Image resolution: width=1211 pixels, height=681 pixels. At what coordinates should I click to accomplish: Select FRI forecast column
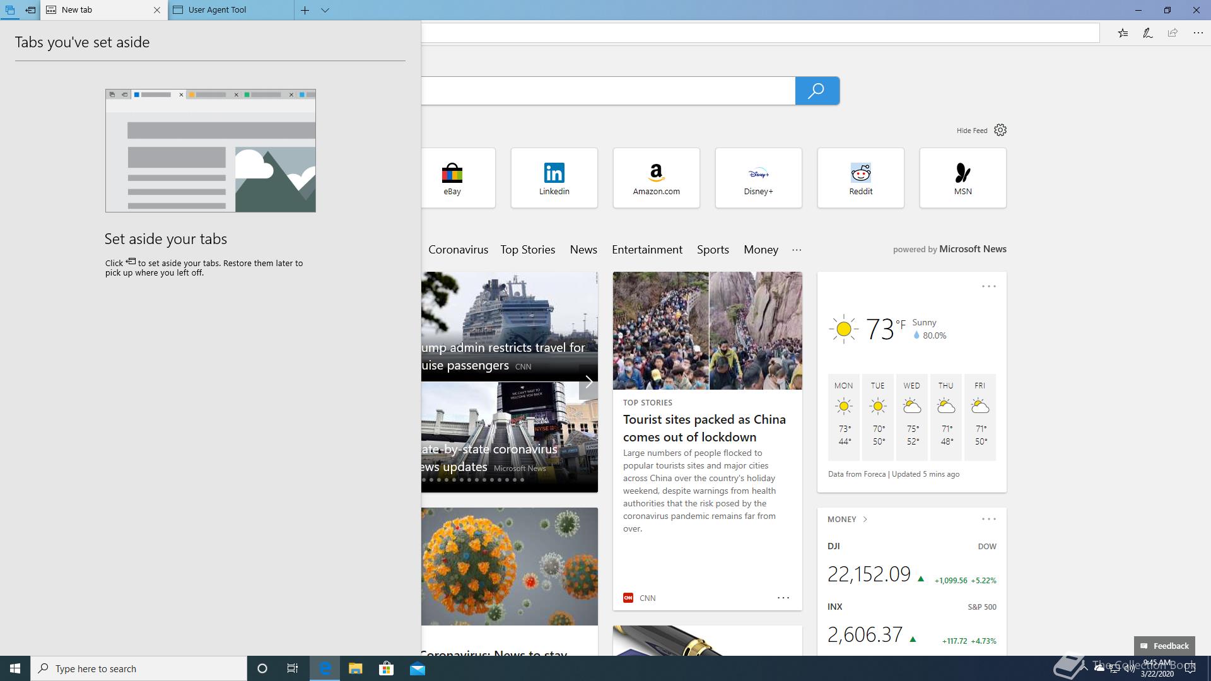[x=980, y=417]
